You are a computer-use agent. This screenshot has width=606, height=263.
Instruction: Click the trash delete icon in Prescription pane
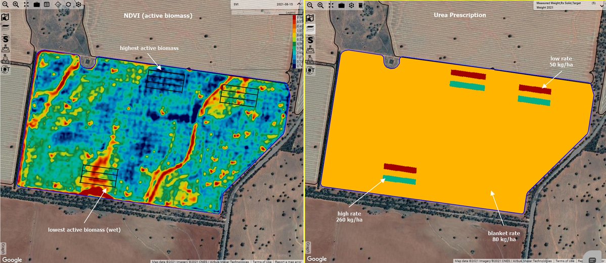[360, 5]
